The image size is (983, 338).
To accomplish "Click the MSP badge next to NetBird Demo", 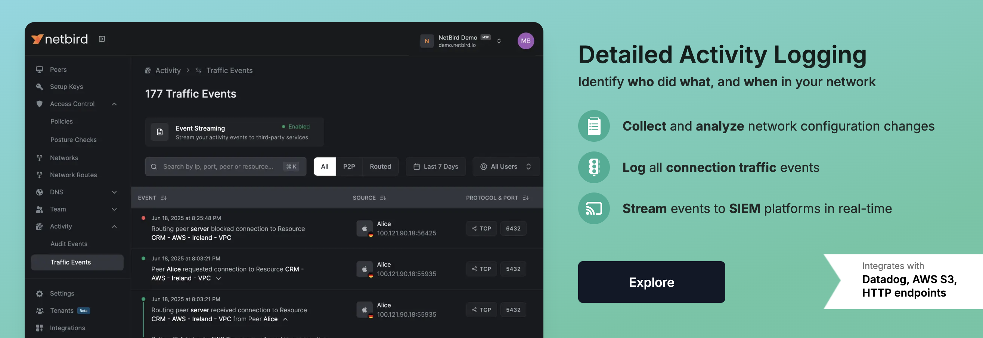I will (486, 37).
